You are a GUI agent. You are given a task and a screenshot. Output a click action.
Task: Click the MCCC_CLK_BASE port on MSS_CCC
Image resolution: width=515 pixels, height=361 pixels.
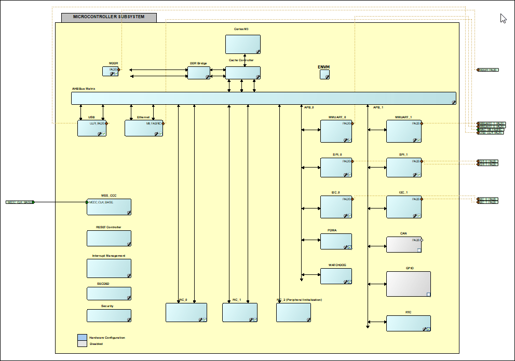point(87,202)
